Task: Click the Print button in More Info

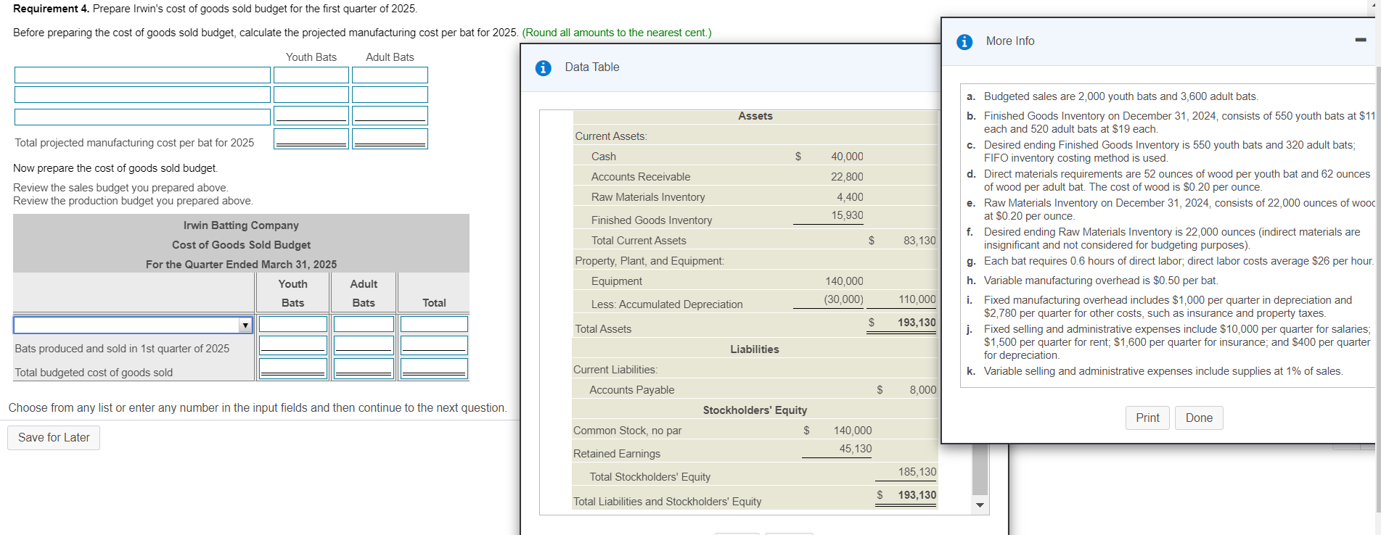Action: (1147, 418)
